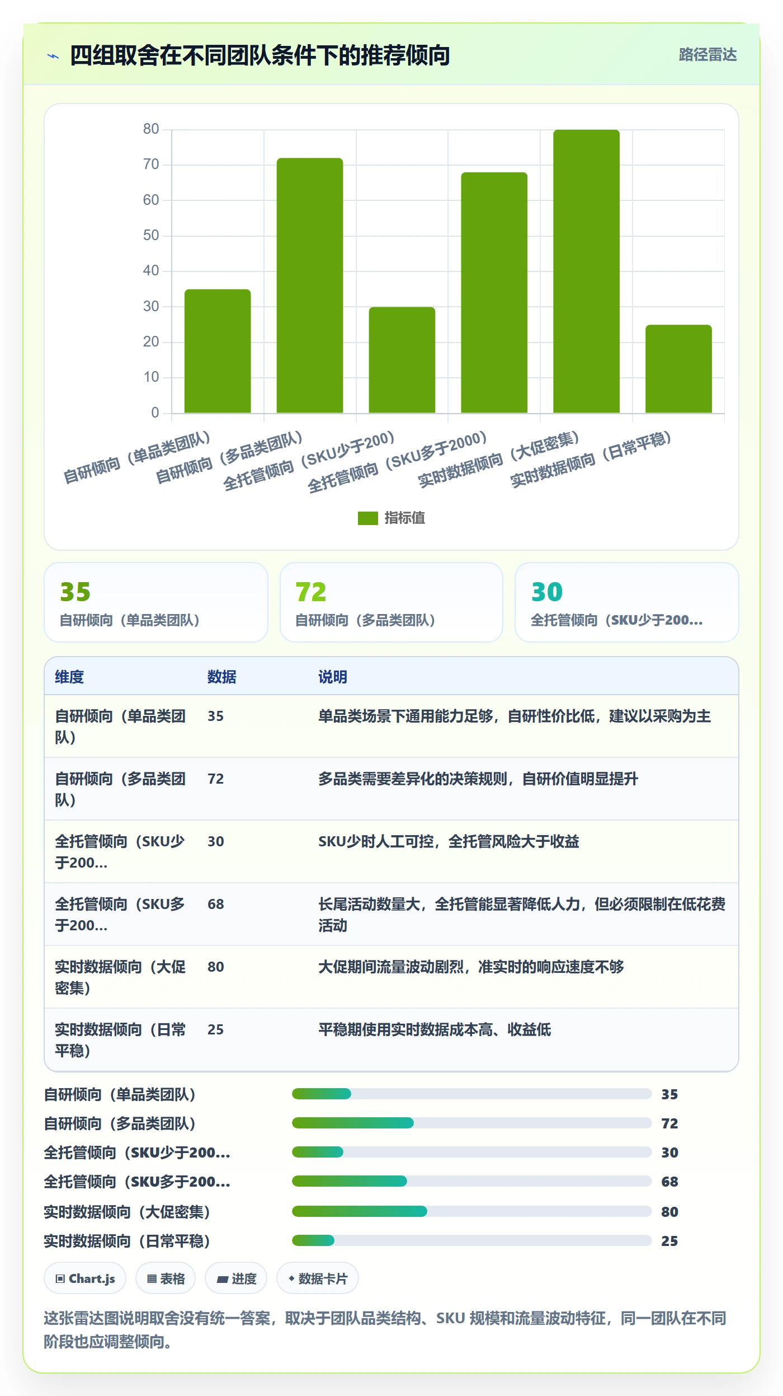This screenshot has width=783, height=1396.
Task: Click the Chart.js tag chip
Action: [x=85, y=1278]
